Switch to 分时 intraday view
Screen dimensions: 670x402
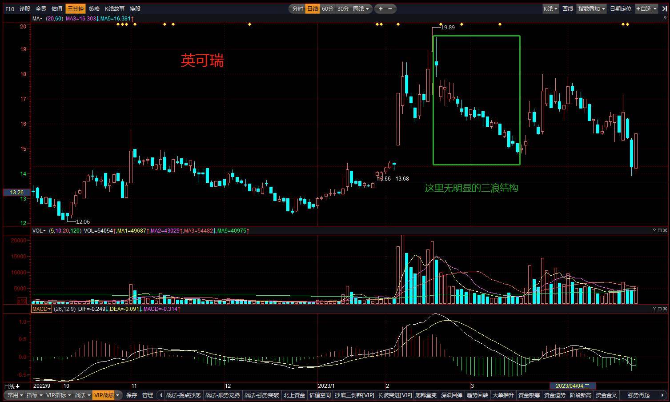[x=297, y=8]
